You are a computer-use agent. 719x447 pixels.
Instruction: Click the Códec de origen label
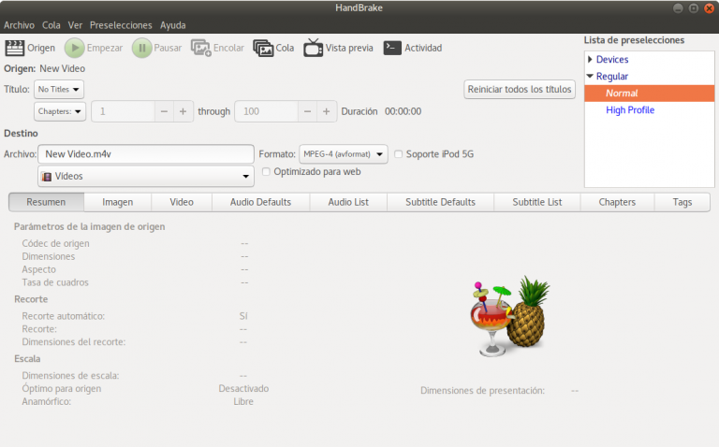(55, 244)
